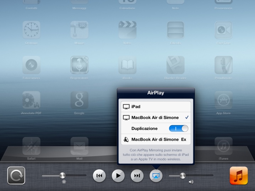This screenshot has width=255, height=191.
Task: Tap the Contatti app label
Action: pyautogui.click(x=31, y=8)
